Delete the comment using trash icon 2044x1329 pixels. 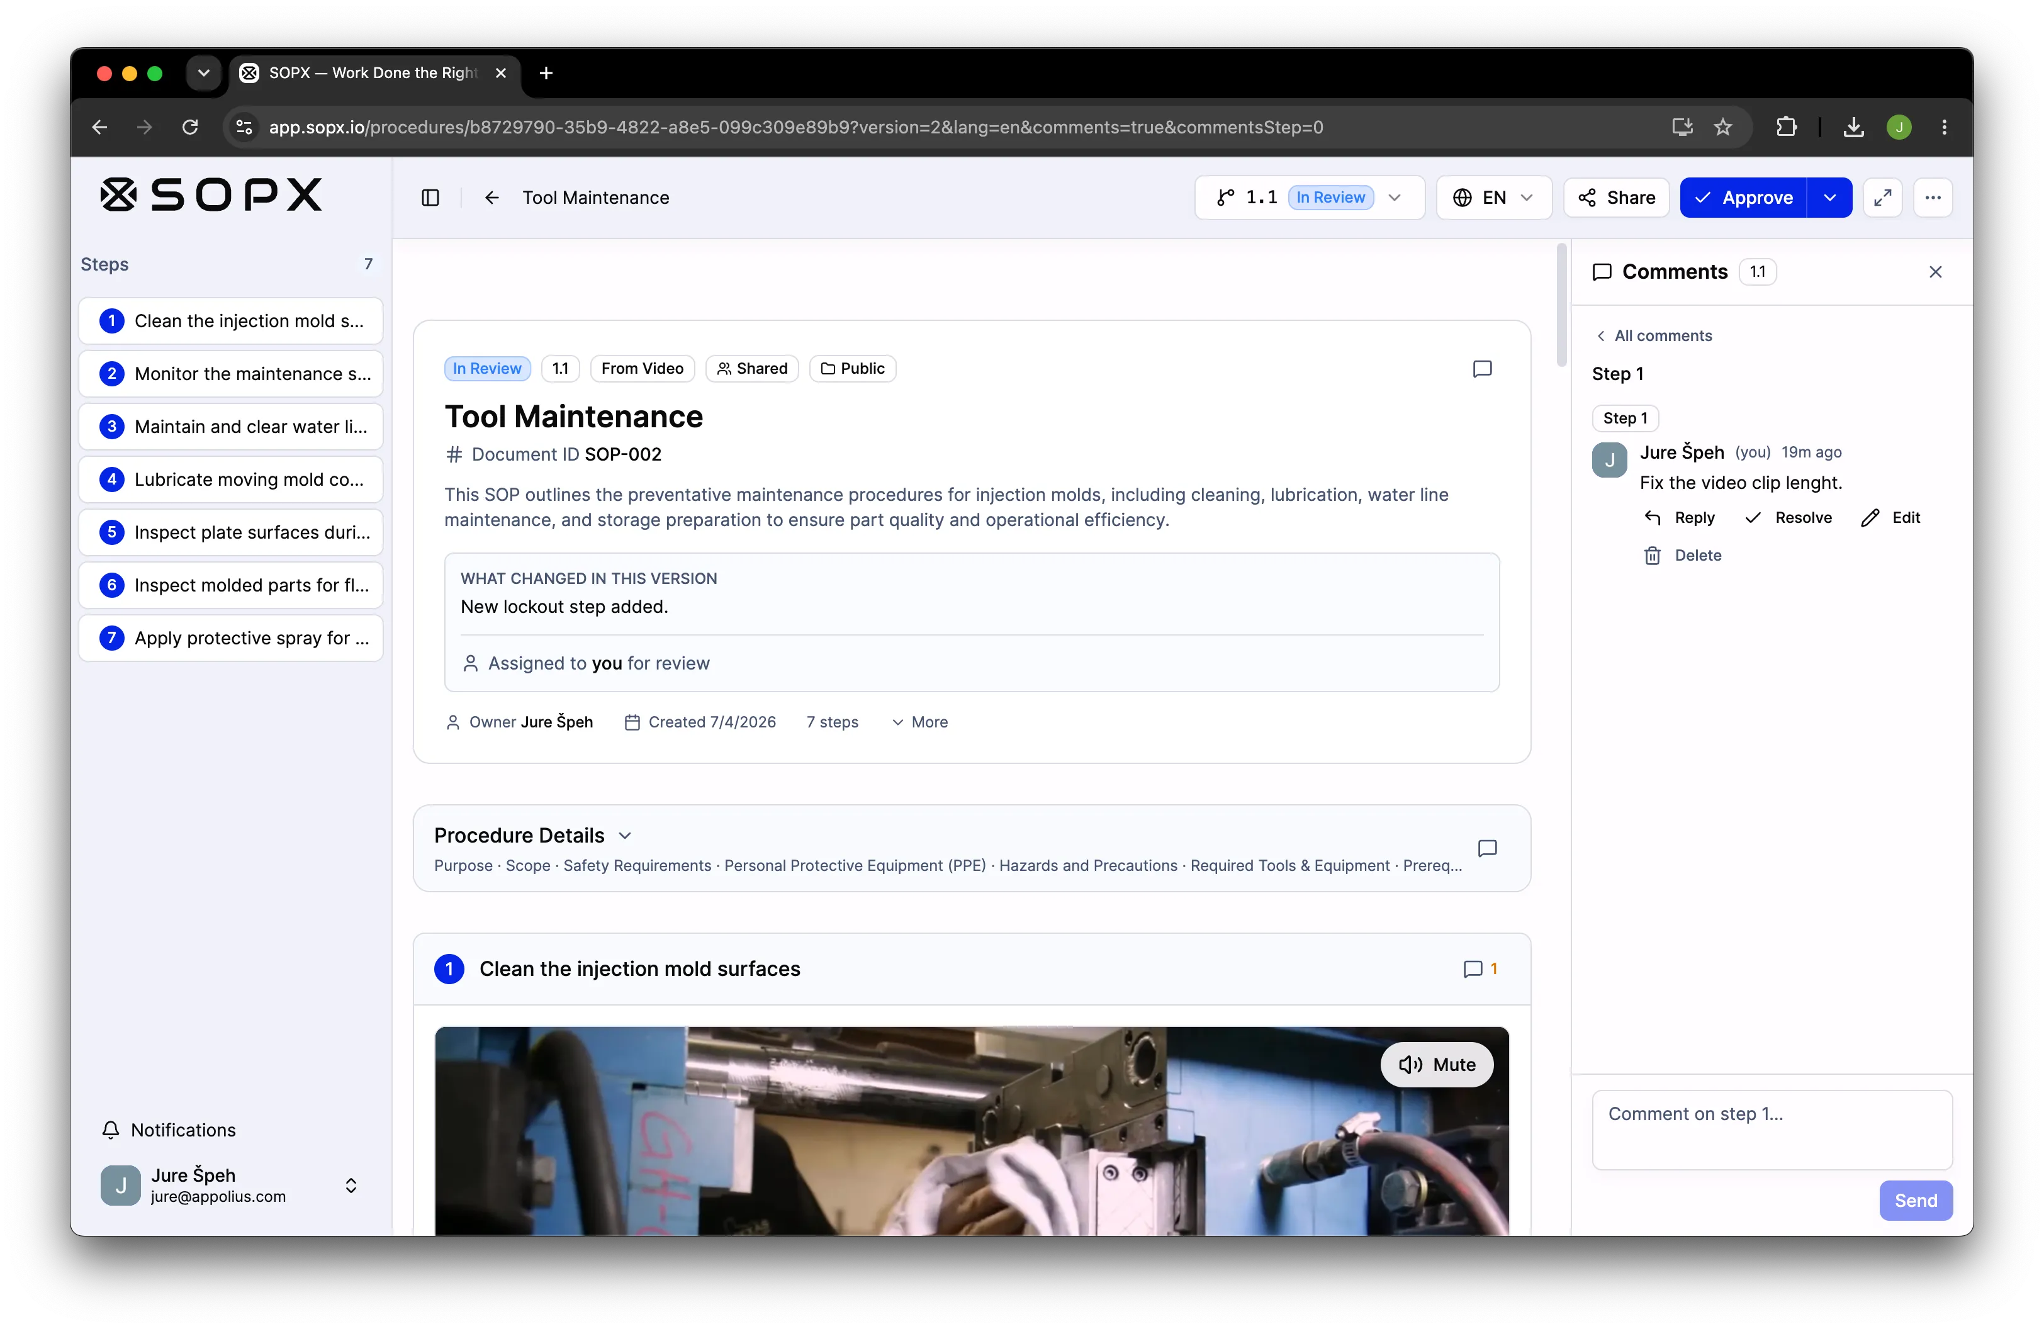coord(1682,556)
